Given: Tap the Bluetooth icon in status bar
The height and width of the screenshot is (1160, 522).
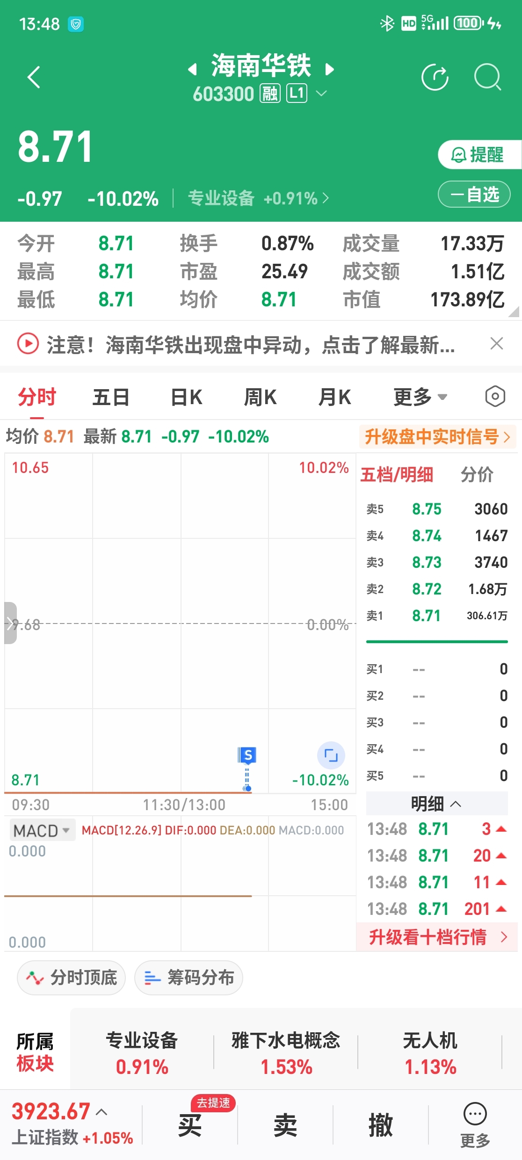Looking at the screenshot, I should 387,23.
